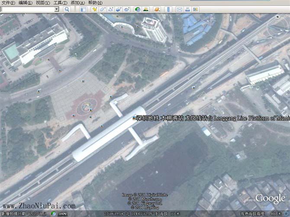This screenshot has width=290, height=217.
Task: Select the add polygon tool
Action: tap(103, 9)
